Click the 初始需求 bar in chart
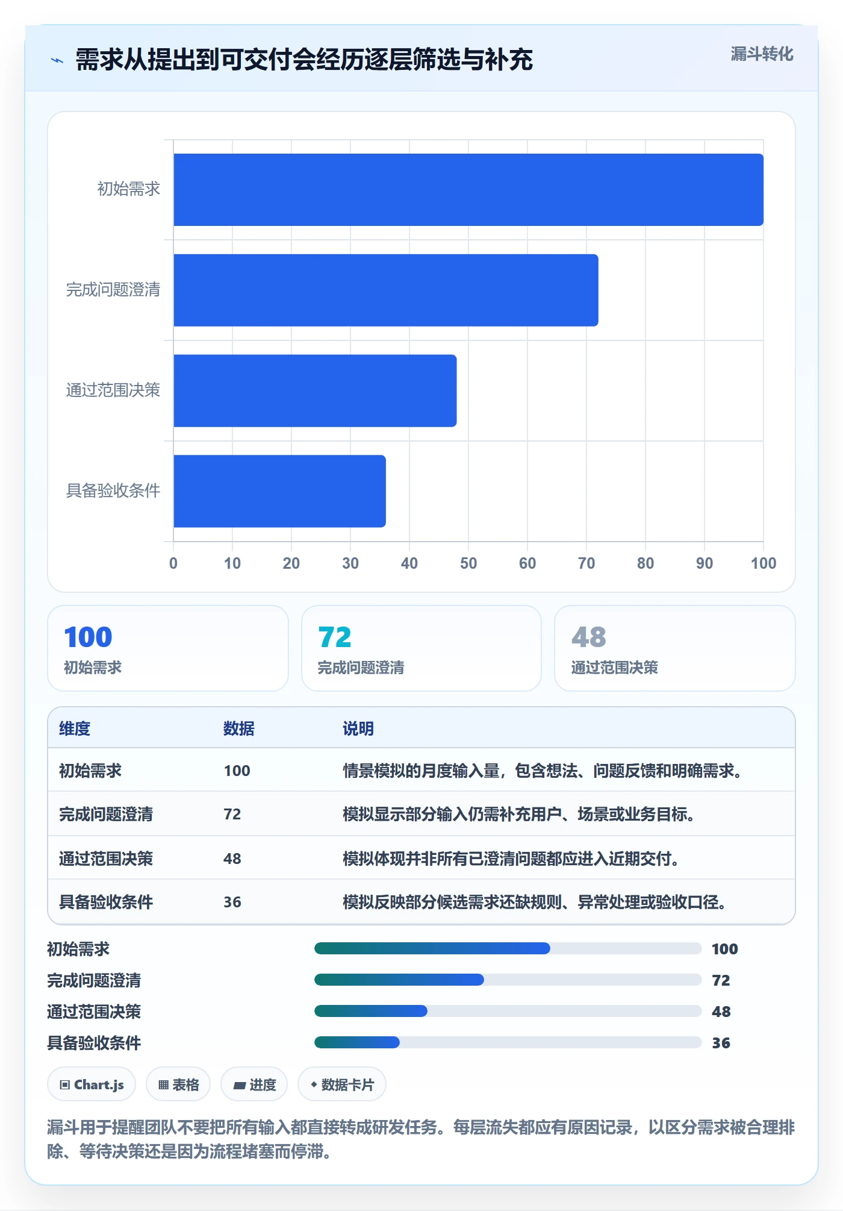The image size is (843, 1211). [468, 190]
